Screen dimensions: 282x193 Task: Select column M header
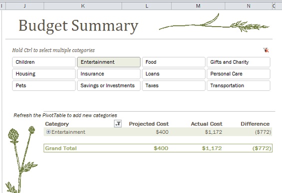(x=198, y=6)
